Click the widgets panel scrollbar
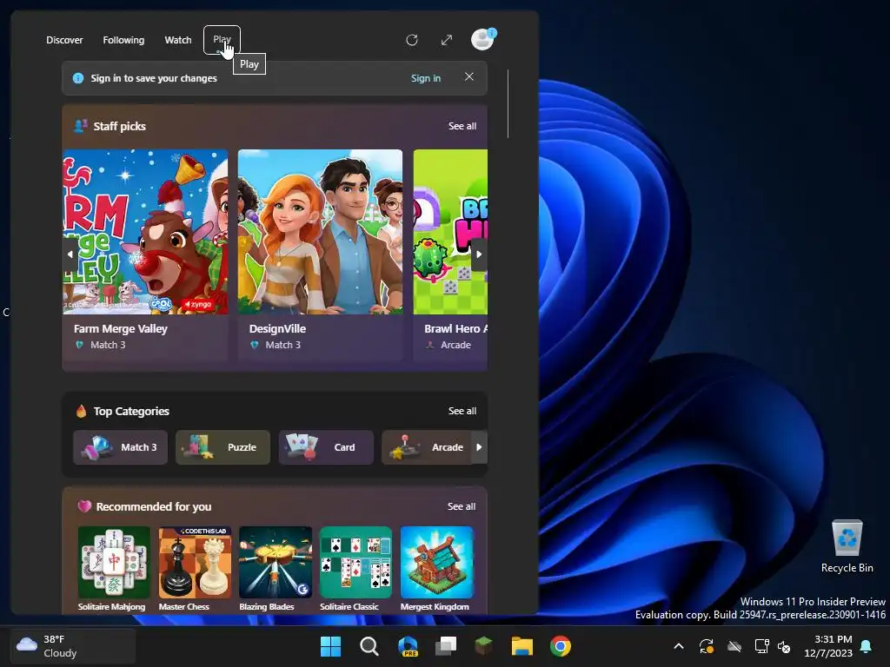Image resolution: width=890 pixels, height=667 pixels. [508, 103]
